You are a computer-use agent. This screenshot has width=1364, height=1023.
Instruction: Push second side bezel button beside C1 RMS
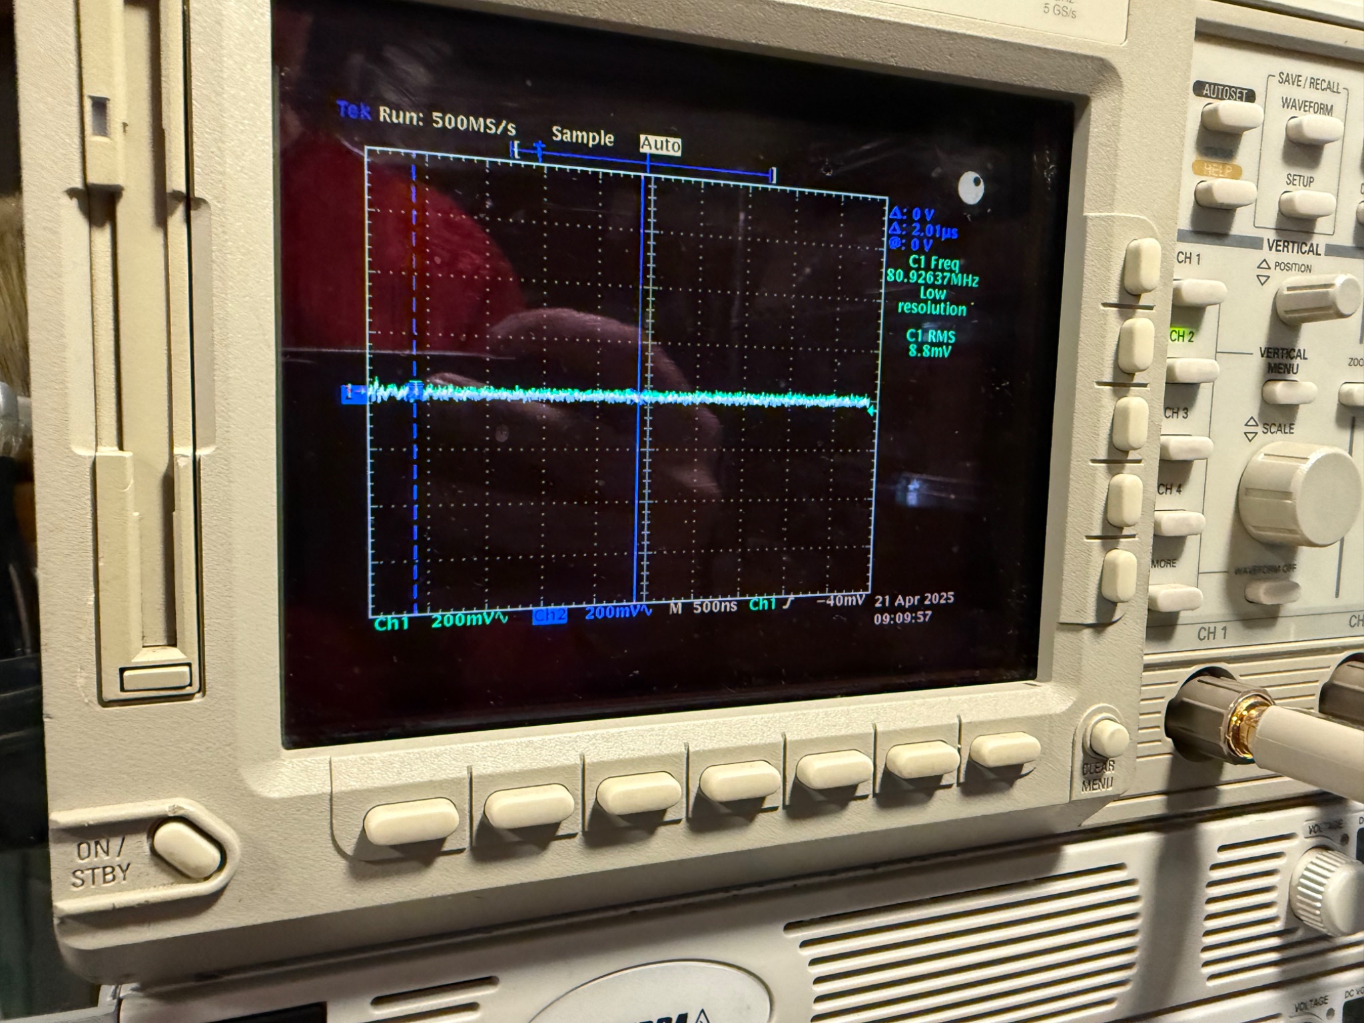(1136, 345)
